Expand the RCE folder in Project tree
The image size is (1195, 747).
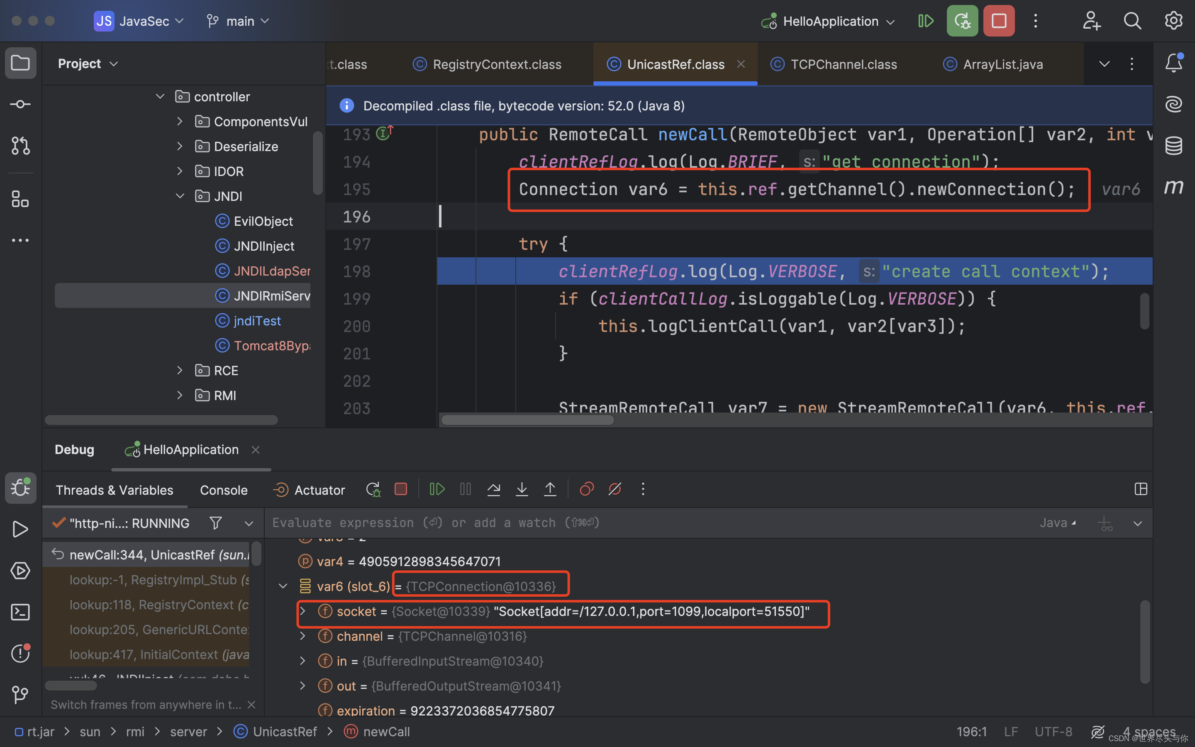pyautogui.click(x=180, y=371)
